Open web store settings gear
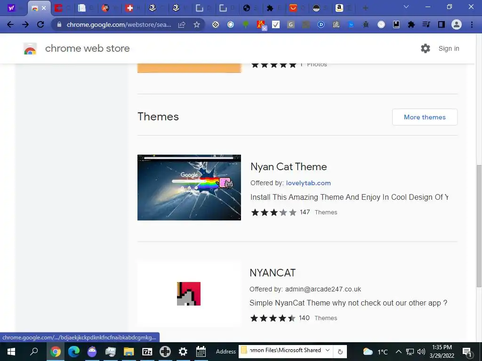Screen dimensions: 482x361 [426, 48]
